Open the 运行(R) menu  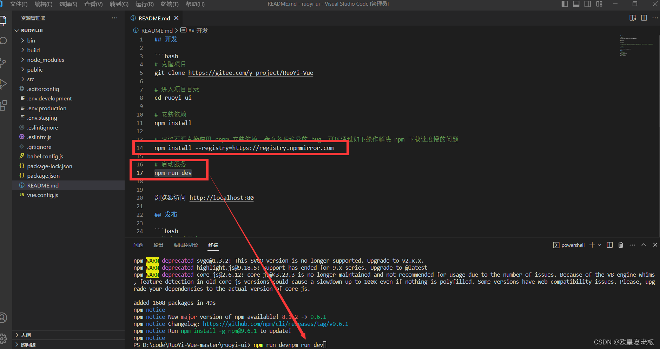(x=145, y=4)
